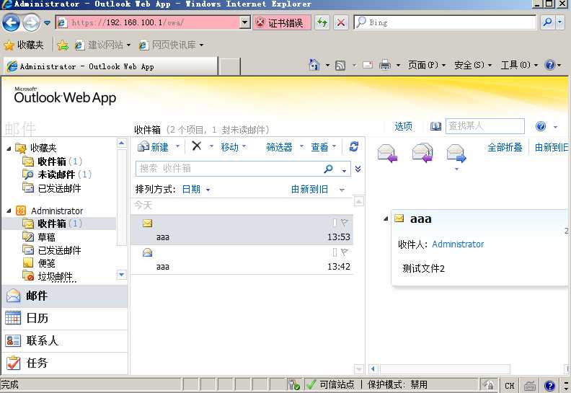Click the search magnifier in inbox search box
This screenshot has height=393, width=571.
pyautogui.click(x=328, y=169)
